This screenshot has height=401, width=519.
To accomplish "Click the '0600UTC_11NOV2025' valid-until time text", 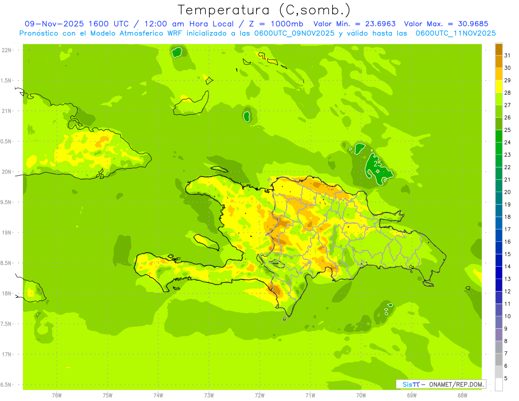I will 455,33.
